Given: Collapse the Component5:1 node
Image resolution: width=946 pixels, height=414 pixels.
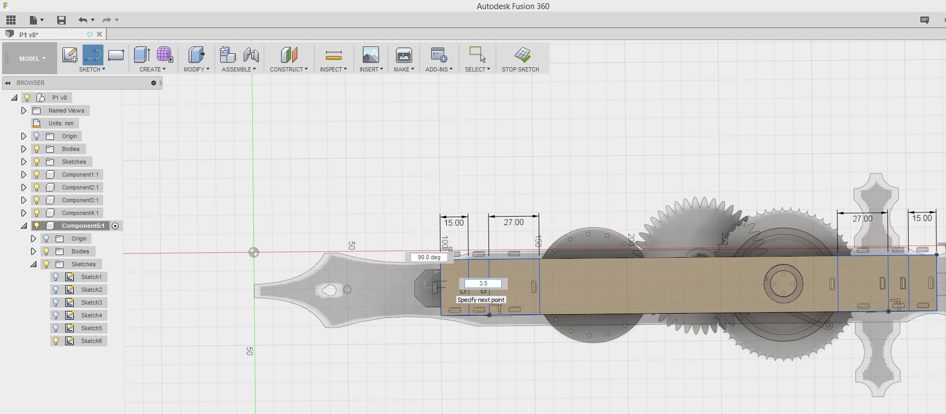Looking at the screenshot, I should 24,226.
